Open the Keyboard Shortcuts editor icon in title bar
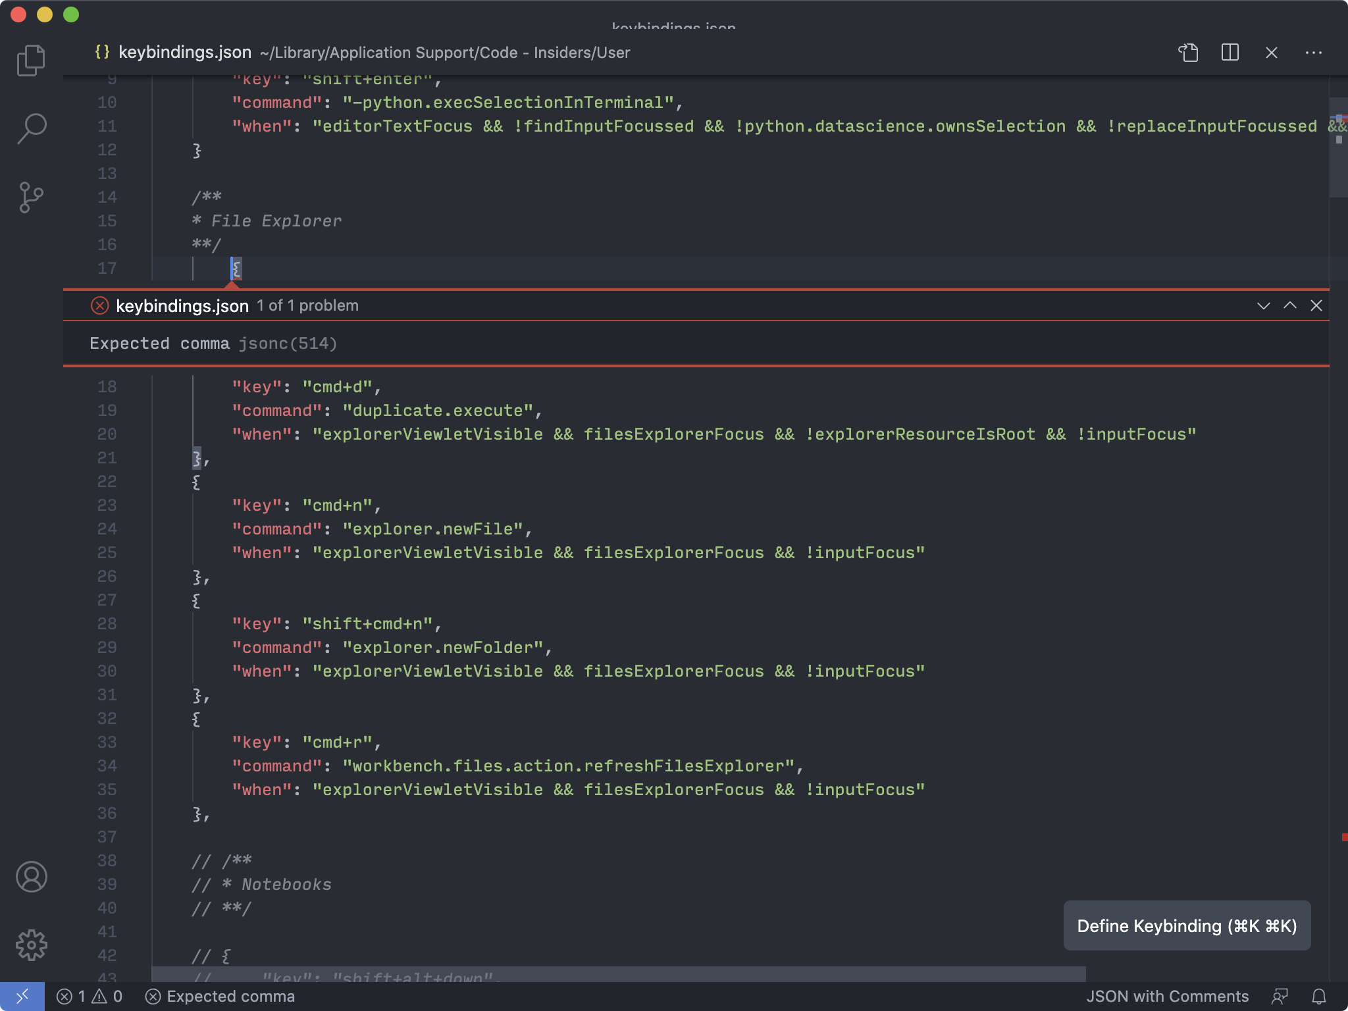Image resolution: width=1348 pixels, height=1011 pixels. [x=1187, y=53]
